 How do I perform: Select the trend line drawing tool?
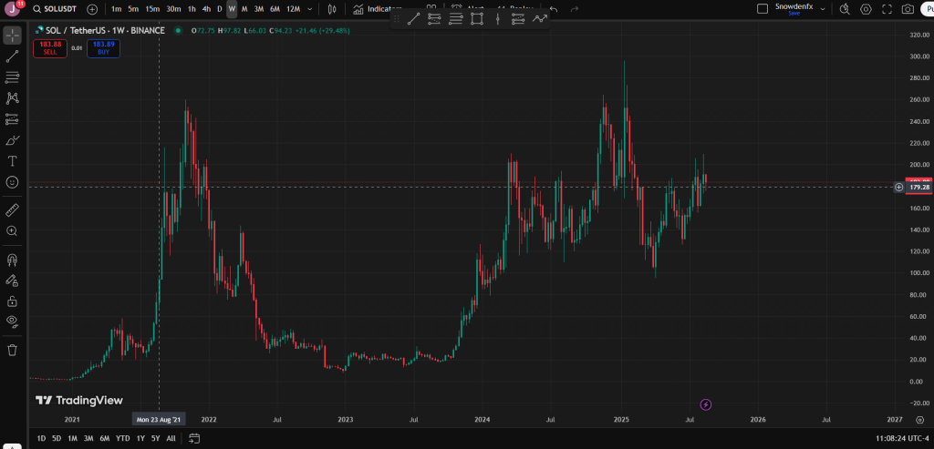[x=13, y=56]
